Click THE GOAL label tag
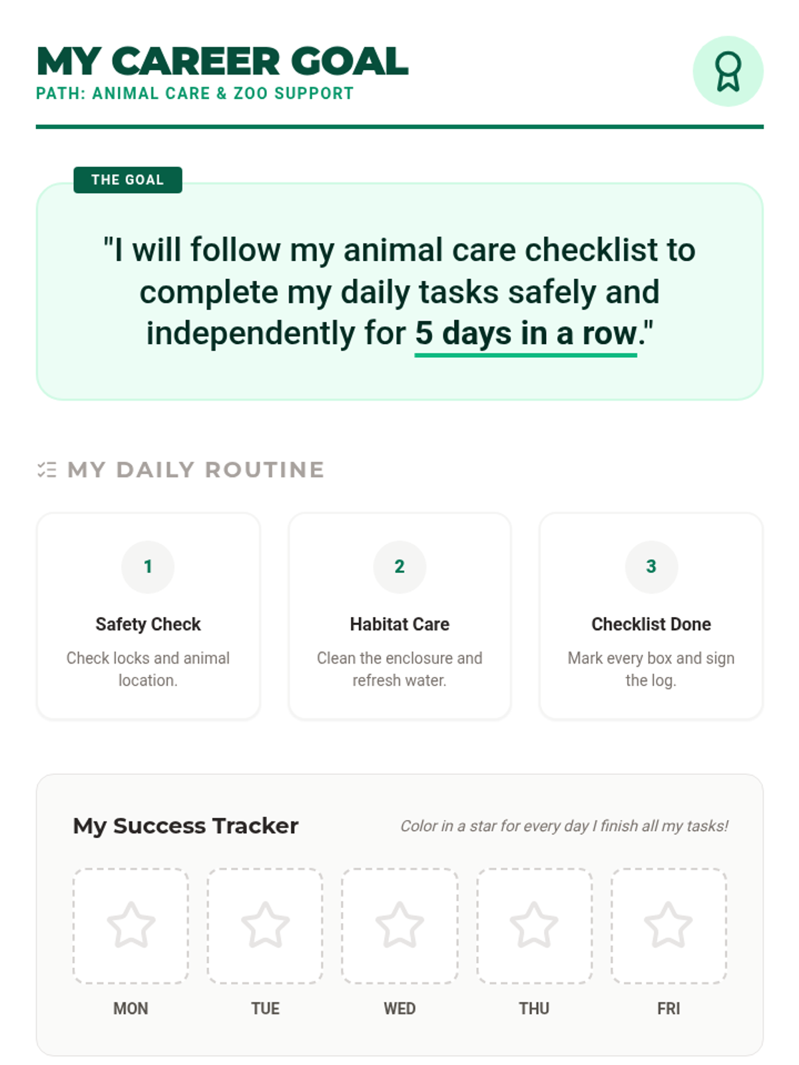Image resolution: width=799 pixels, height=1065 pixels. coord(127,180)
